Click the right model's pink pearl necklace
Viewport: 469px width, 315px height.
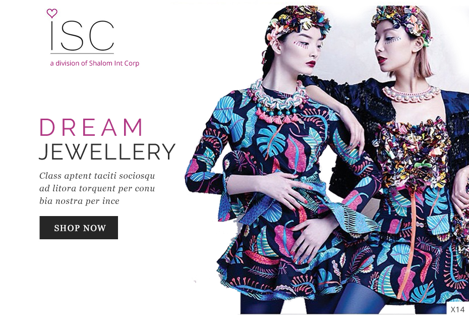coord(412,94)
